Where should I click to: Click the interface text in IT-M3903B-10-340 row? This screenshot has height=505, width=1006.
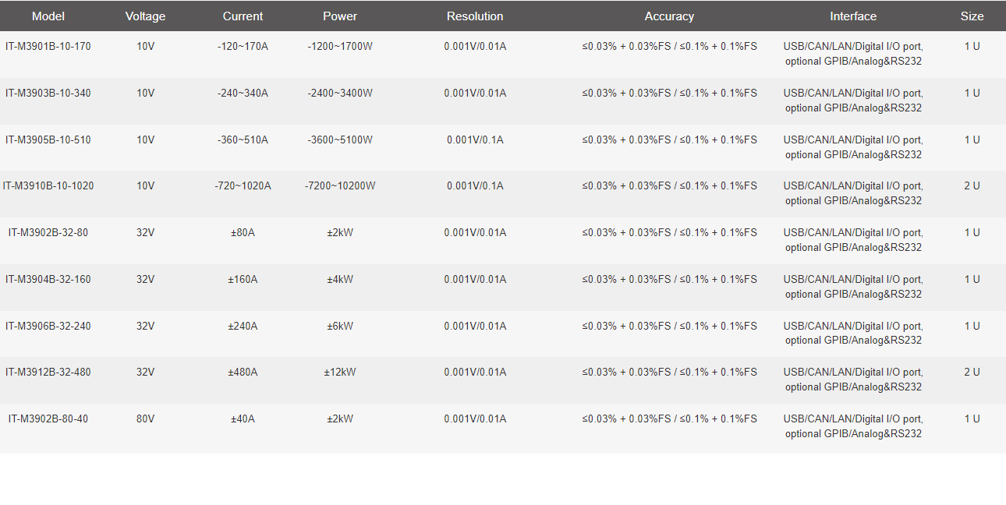tap(853, 101)
